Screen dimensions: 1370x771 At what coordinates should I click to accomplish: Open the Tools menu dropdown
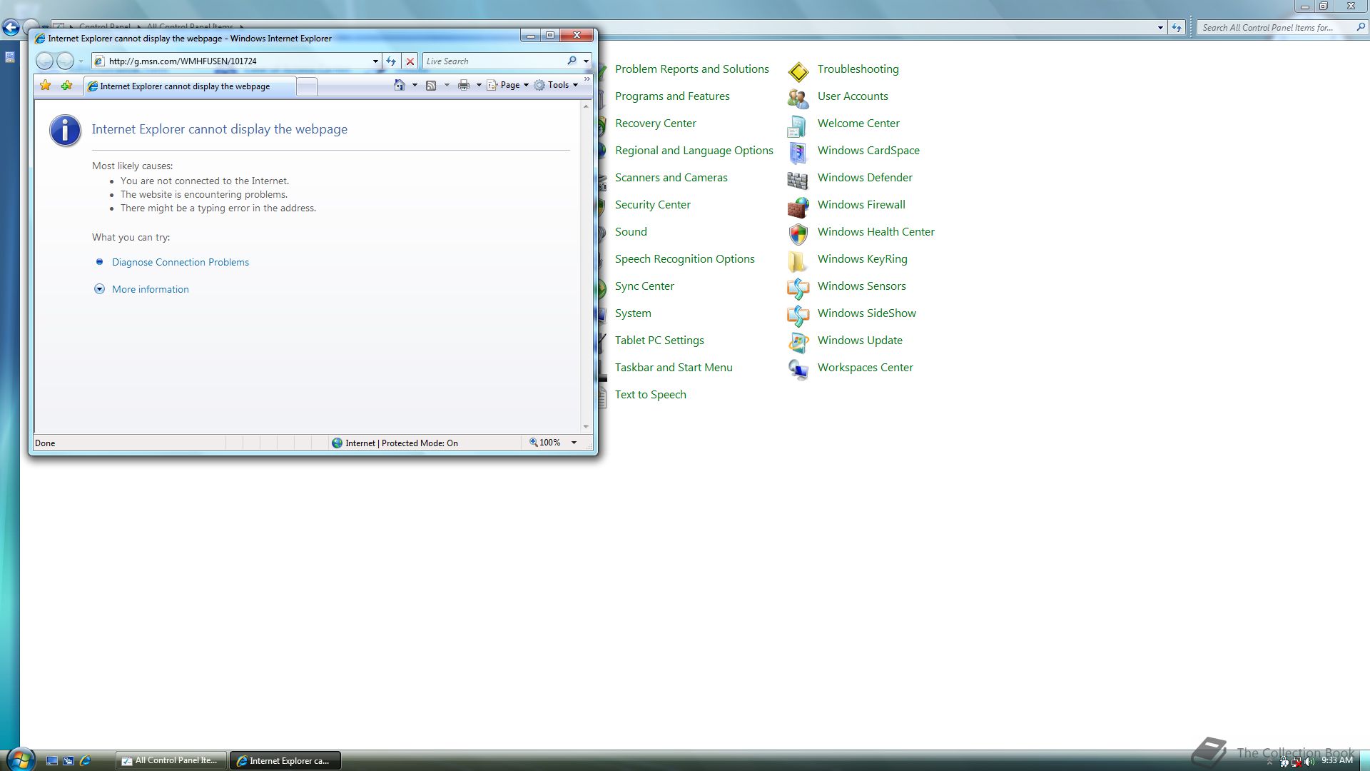(557, 85)
